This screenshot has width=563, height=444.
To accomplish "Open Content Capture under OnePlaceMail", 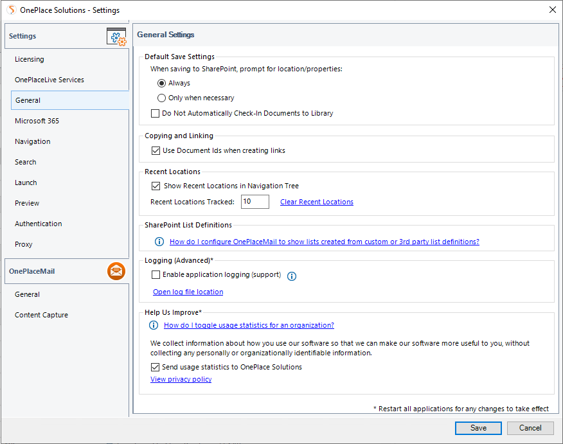I will click(x=41, y=315).
